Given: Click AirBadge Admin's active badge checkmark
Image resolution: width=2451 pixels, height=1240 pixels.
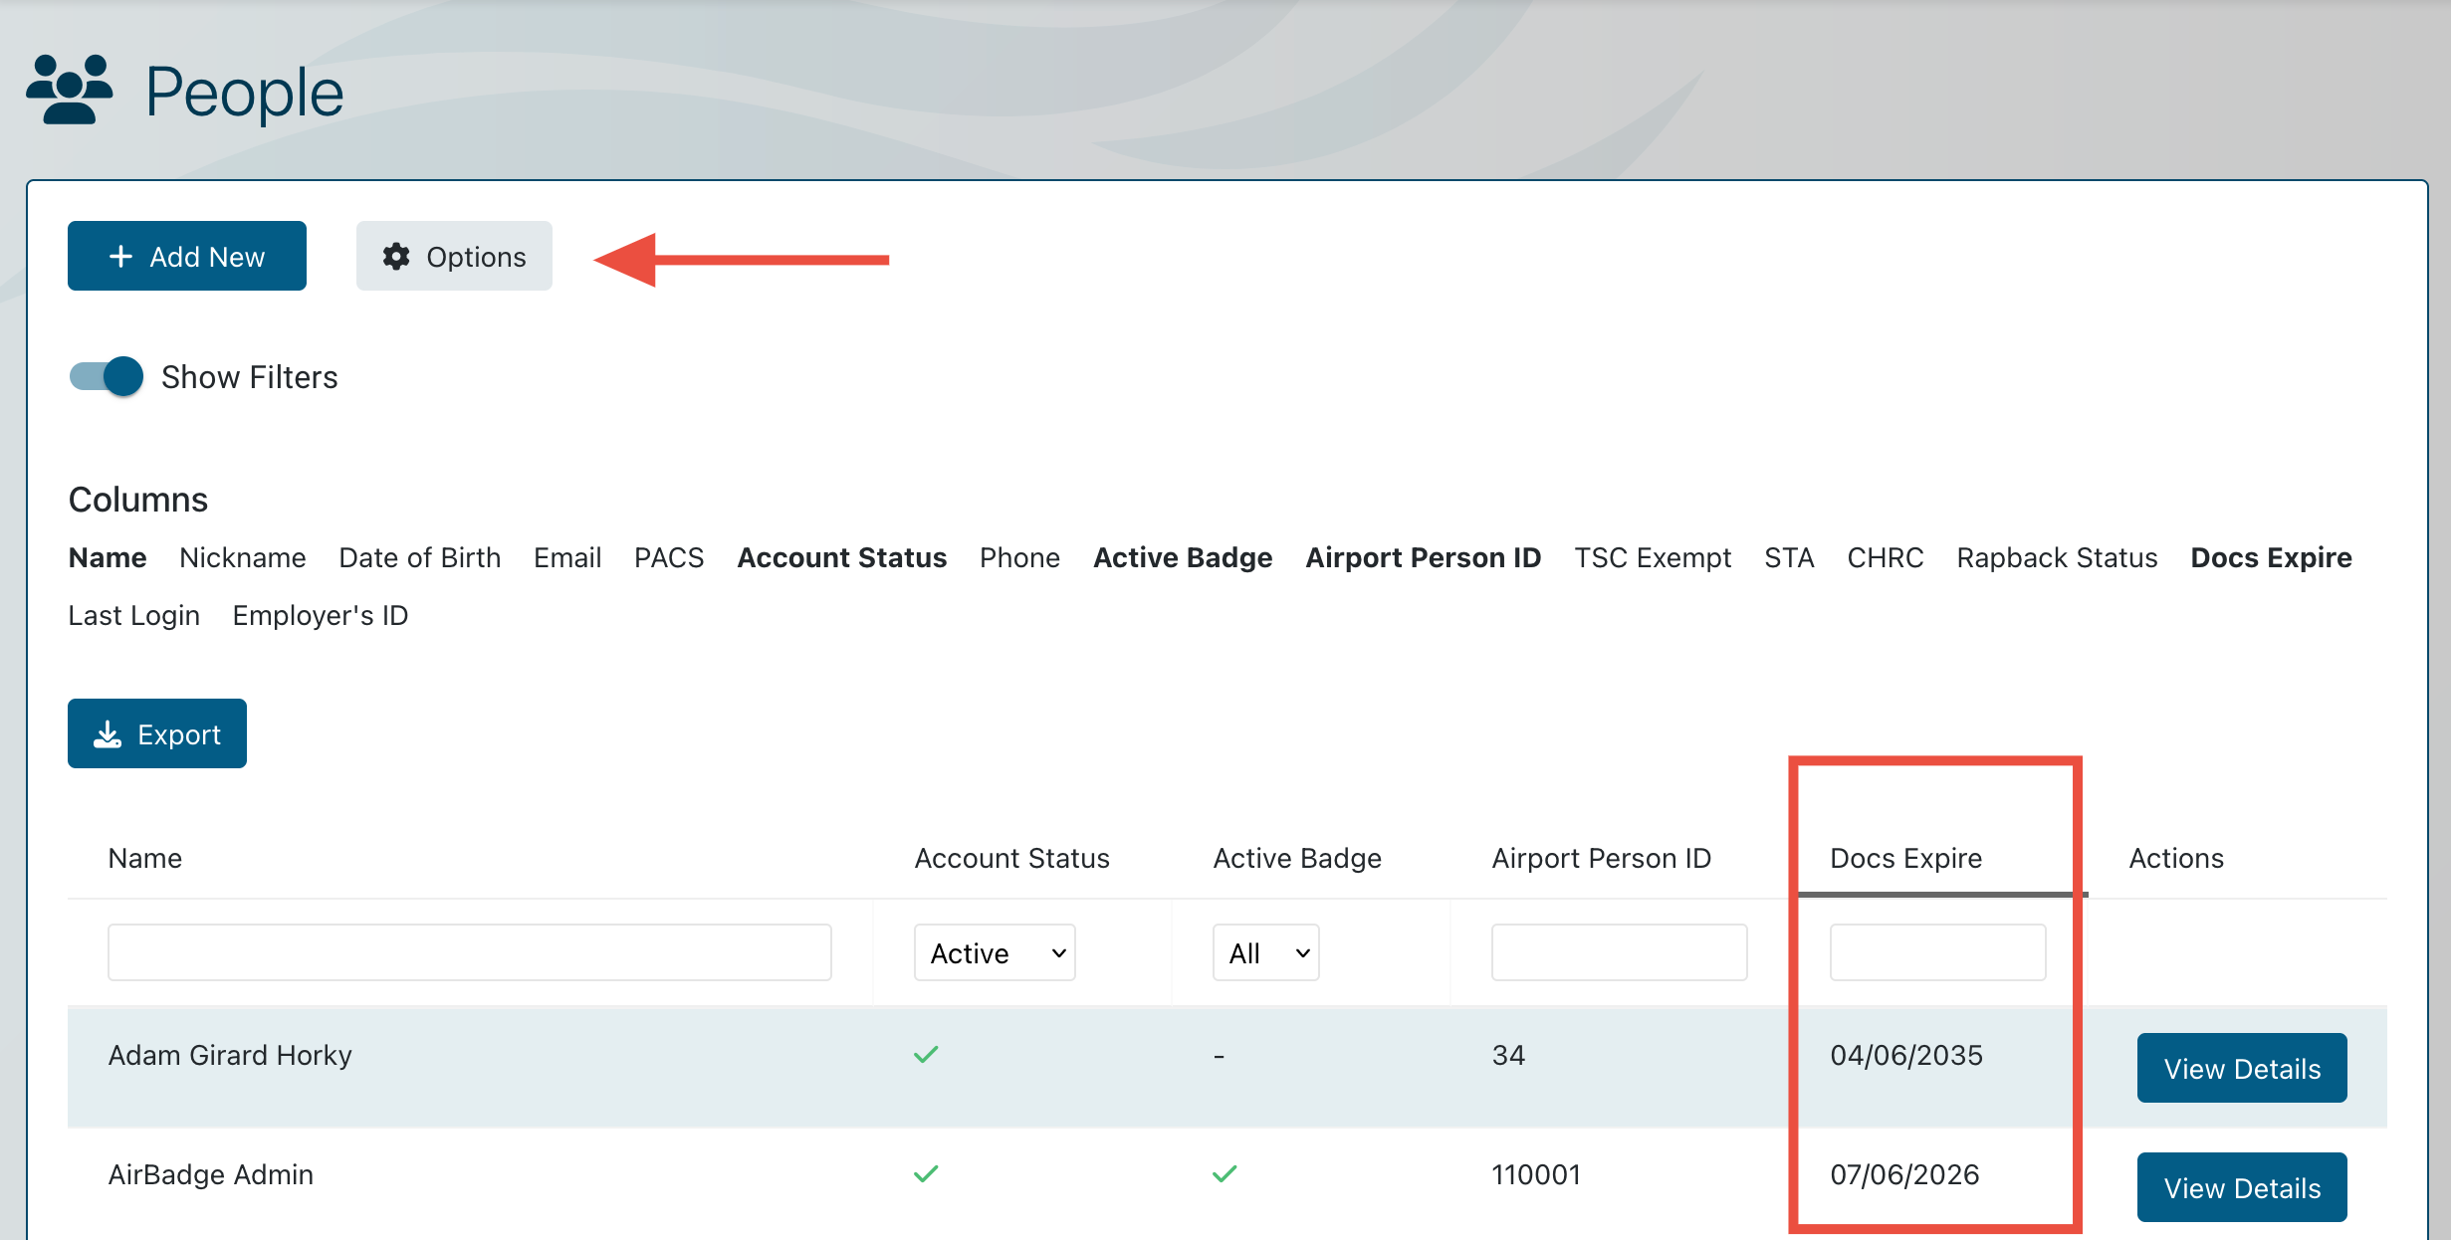Looking at the screenshot, I should tap(1225, 1174).
